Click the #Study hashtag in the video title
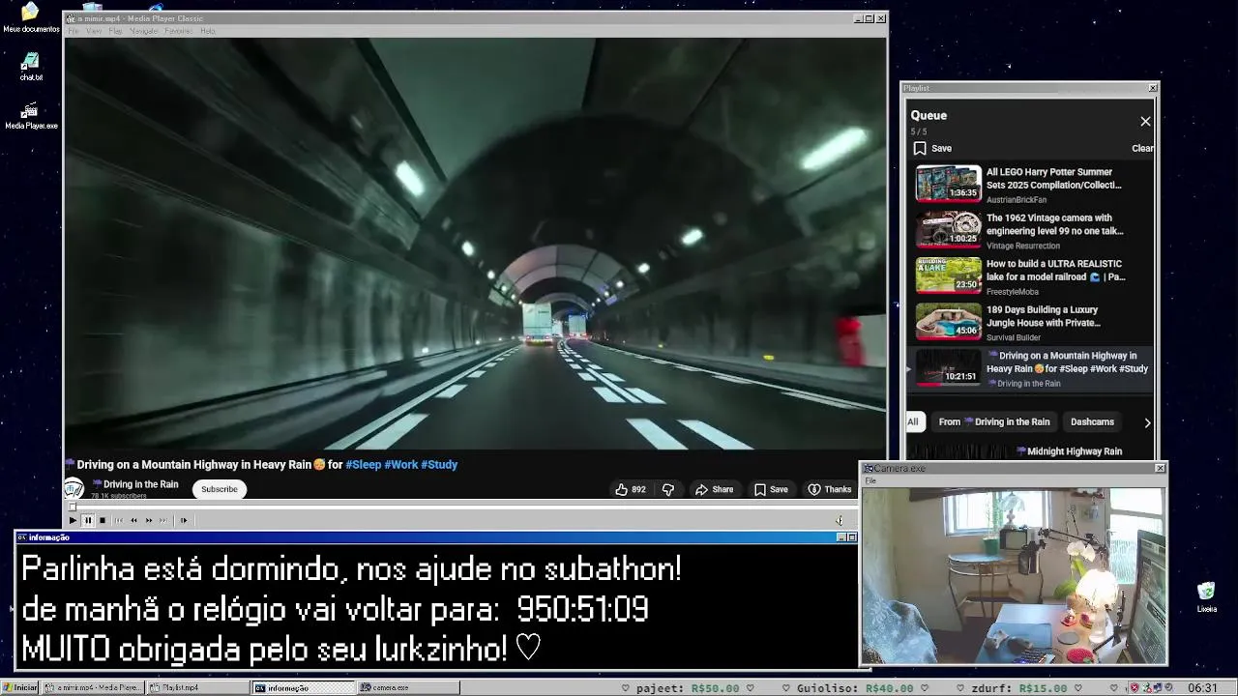This screenshot has height=696, width=1238. (x=439, y=465)
